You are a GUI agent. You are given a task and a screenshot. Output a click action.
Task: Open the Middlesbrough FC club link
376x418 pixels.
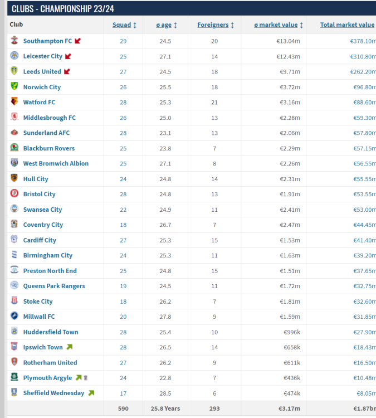(x=50, y=118)
